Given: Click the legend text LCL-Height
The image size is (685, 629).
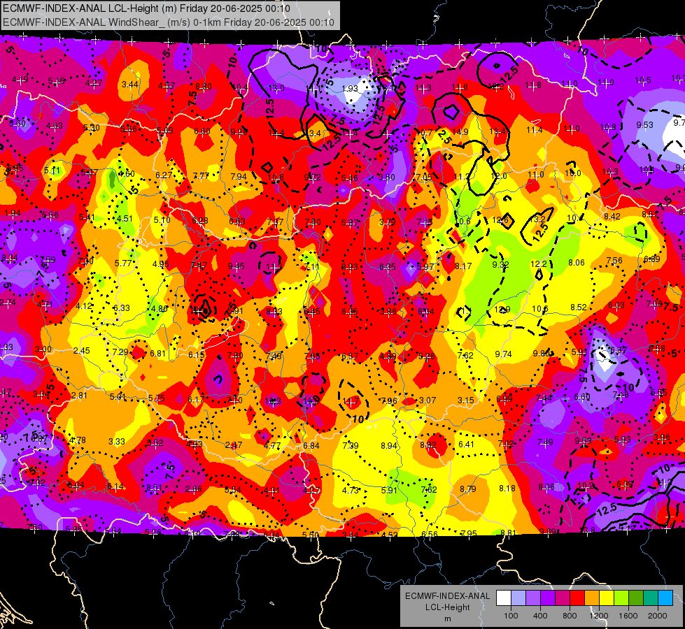Looking at the screenshot, I should pos(448,607).
